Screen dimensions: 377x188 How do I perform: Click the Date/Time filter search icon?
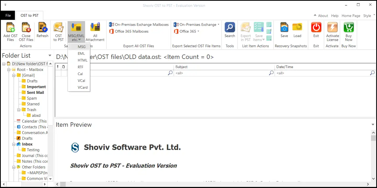372,73
